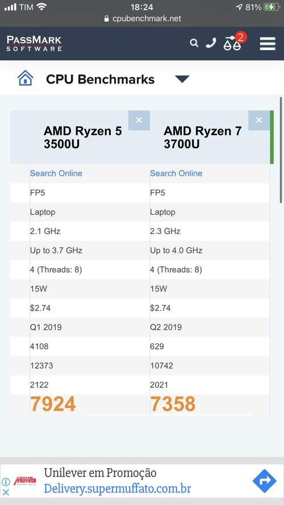This screenshot has width=284, height=505.
Task: Select the 10742 value cell
Action: 162,366
